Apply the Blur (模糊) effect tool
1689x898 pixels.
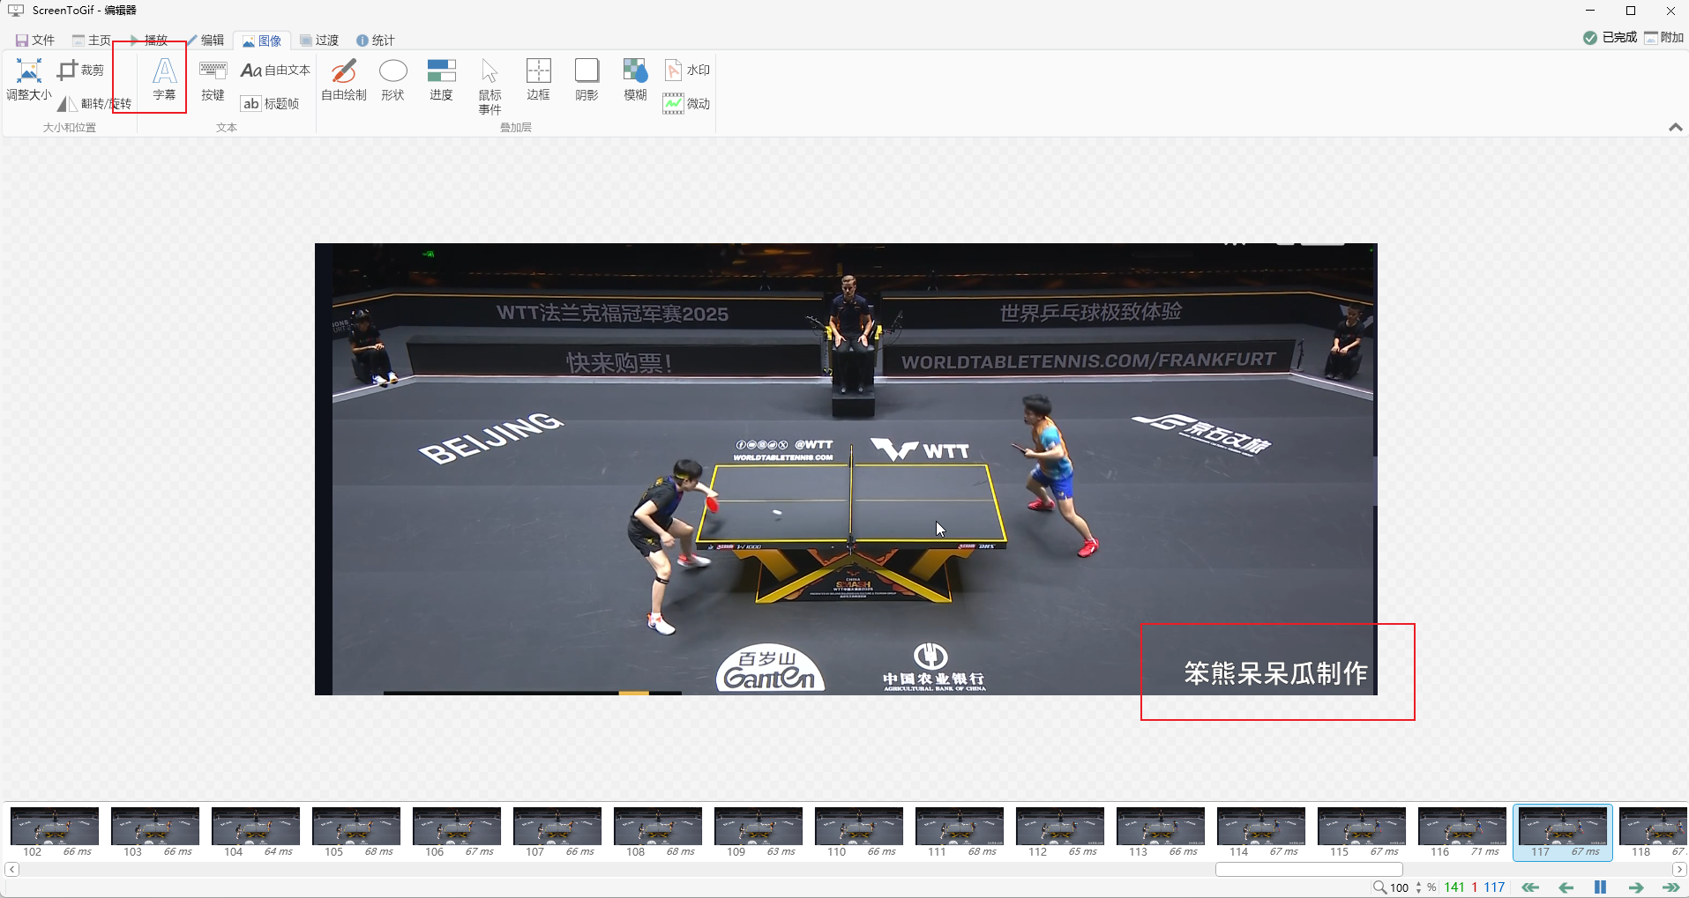pos(635,79)
